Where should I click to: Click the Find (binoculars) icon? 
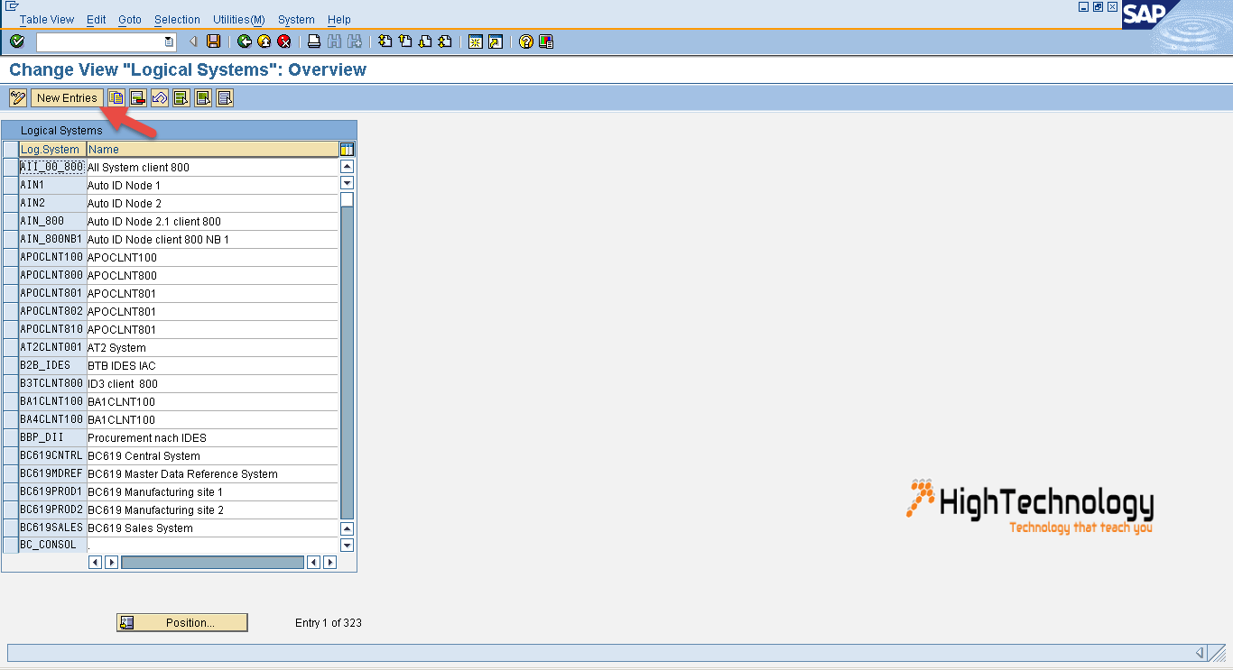pyautogui.click(x=335, y=41)
